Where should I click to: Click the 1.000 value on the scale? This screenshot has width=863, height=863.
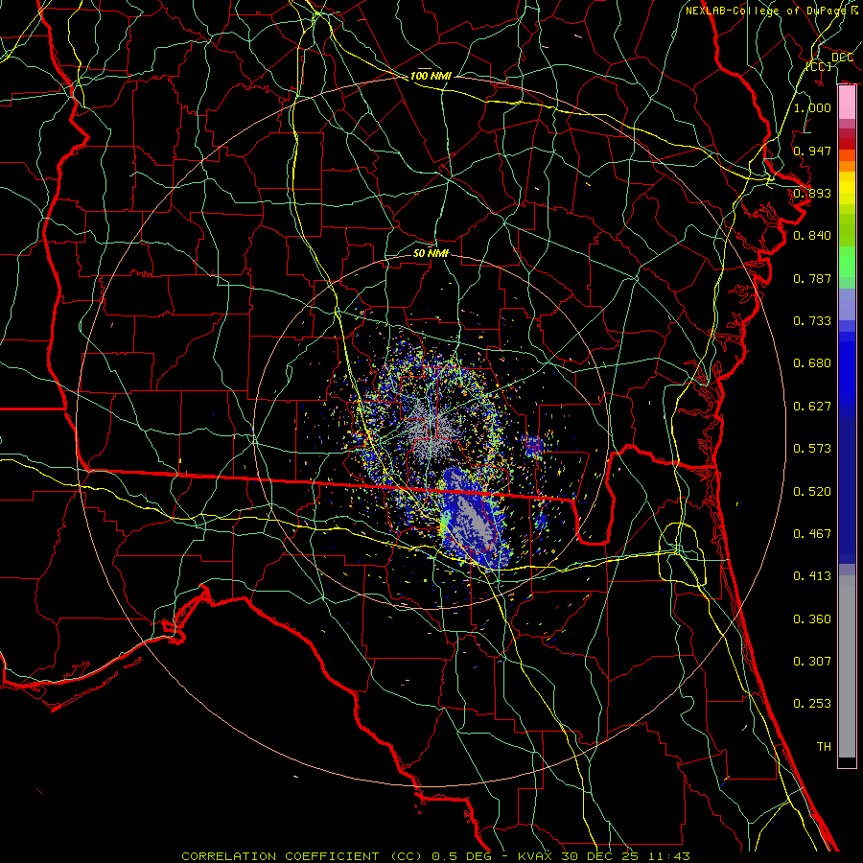pos(812,107)
